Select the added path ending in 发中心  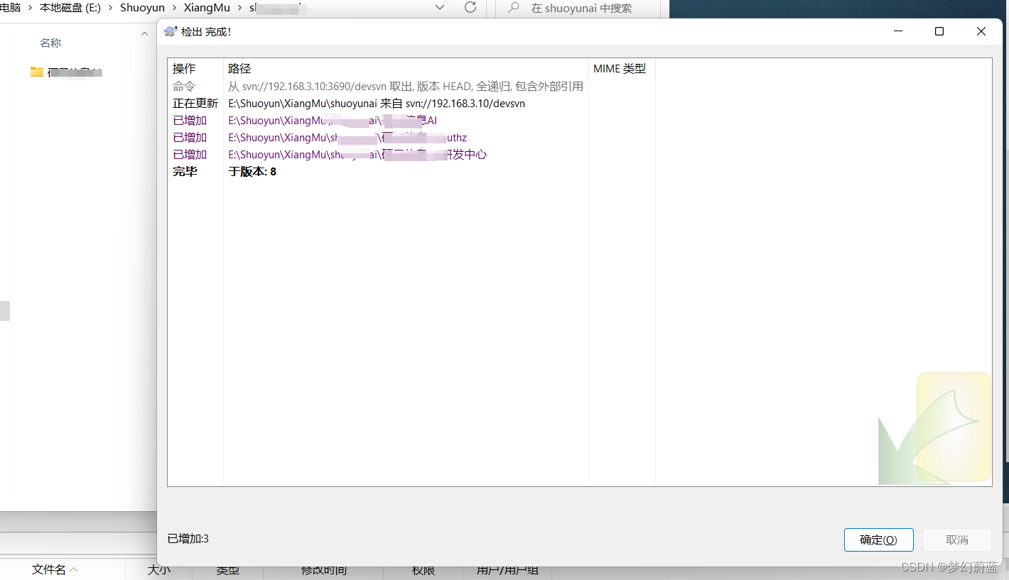[x=377, y=154]
